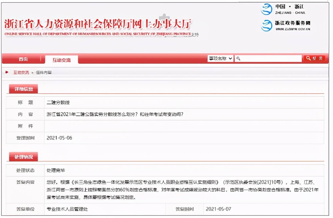Click the 浙江政务服务网 globe logo

266,26
